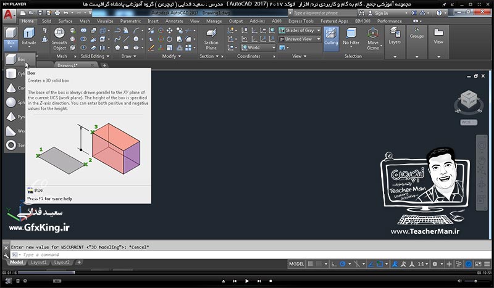This screenshot has height=288, width=494.
Task: Open the Box dropdown arrow in ribbon
Action: 11,47
